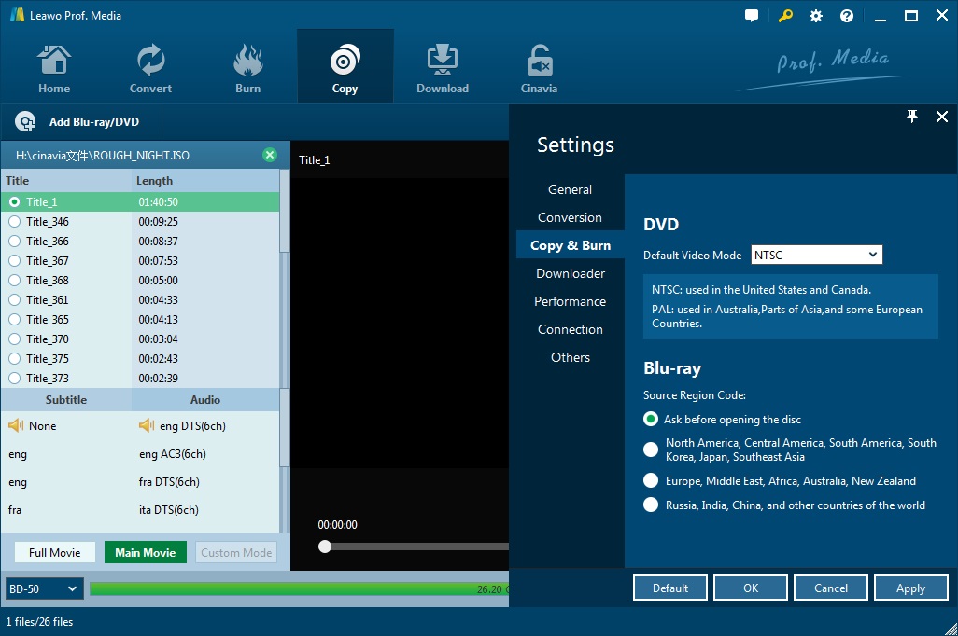
Task: Select the Title_346 radio button
Action: click(13, 222)
